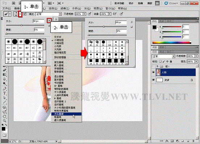This screenshot has width=200, height=144.
Task: Add layer mask icon in layers panel
Action: [x=172, y=141]
